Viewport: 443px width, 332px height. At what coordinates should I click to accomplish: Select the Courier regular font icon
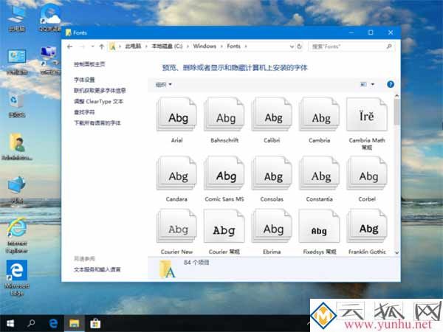(x=224, y=226)
